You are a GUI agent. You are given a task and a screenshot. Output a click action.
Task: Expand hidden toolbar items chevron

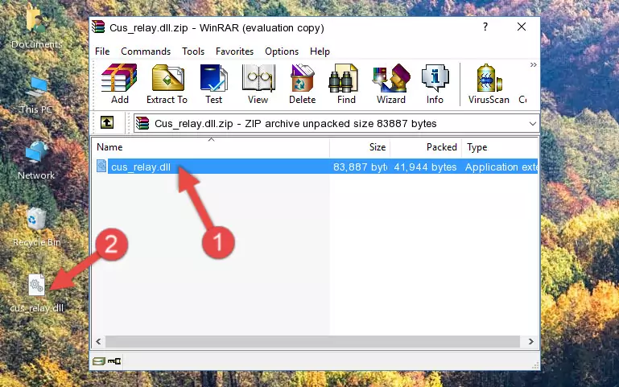534,64
